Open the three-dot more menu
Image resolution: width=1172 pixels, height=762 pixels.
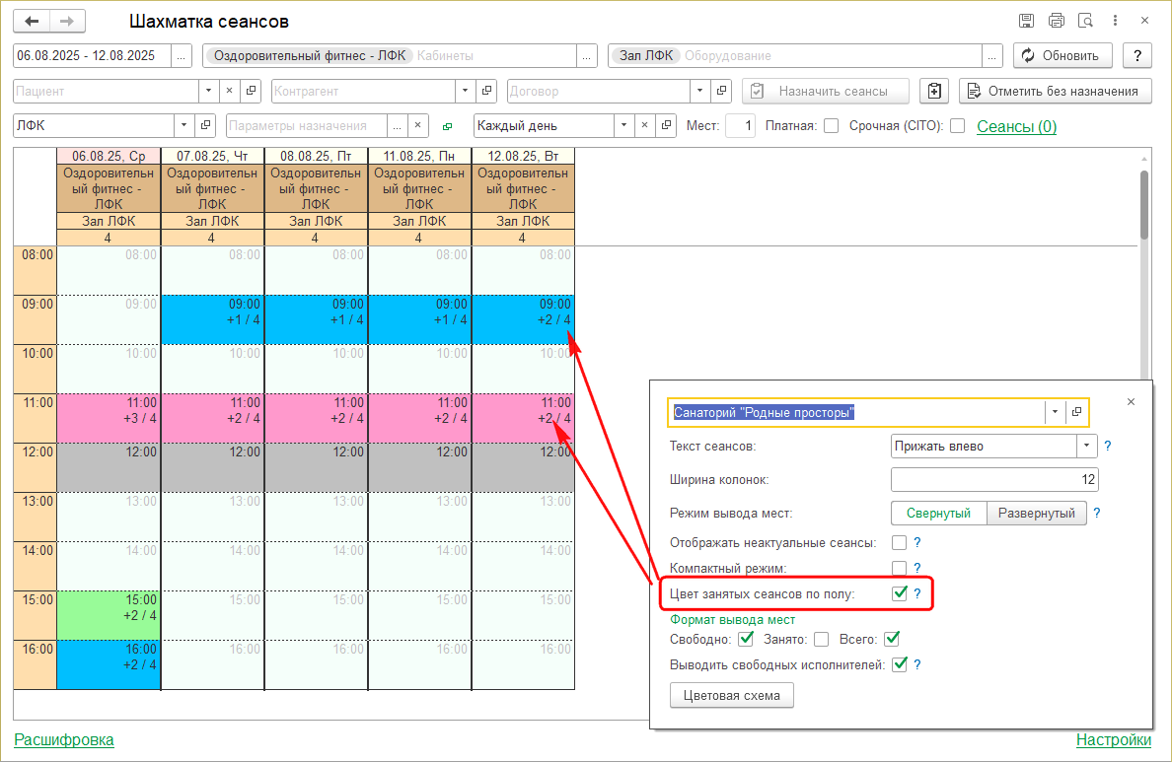click(1115, 21)
